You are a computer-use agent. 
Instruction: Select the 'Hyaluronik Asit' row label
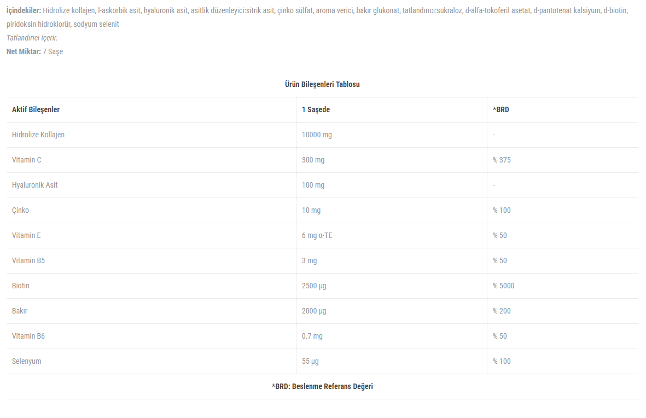(x=34, y=185)
